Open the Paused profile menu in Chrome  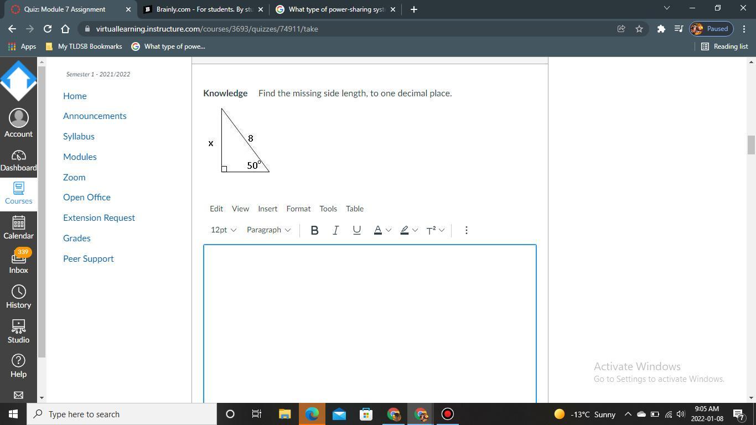pos(711,29)
